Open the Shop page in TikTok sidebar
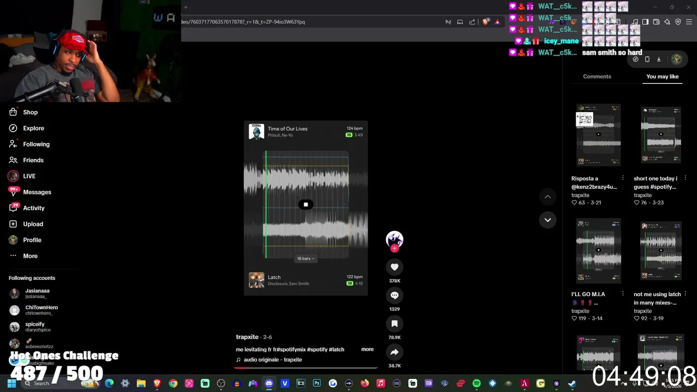 pos(23,112)
